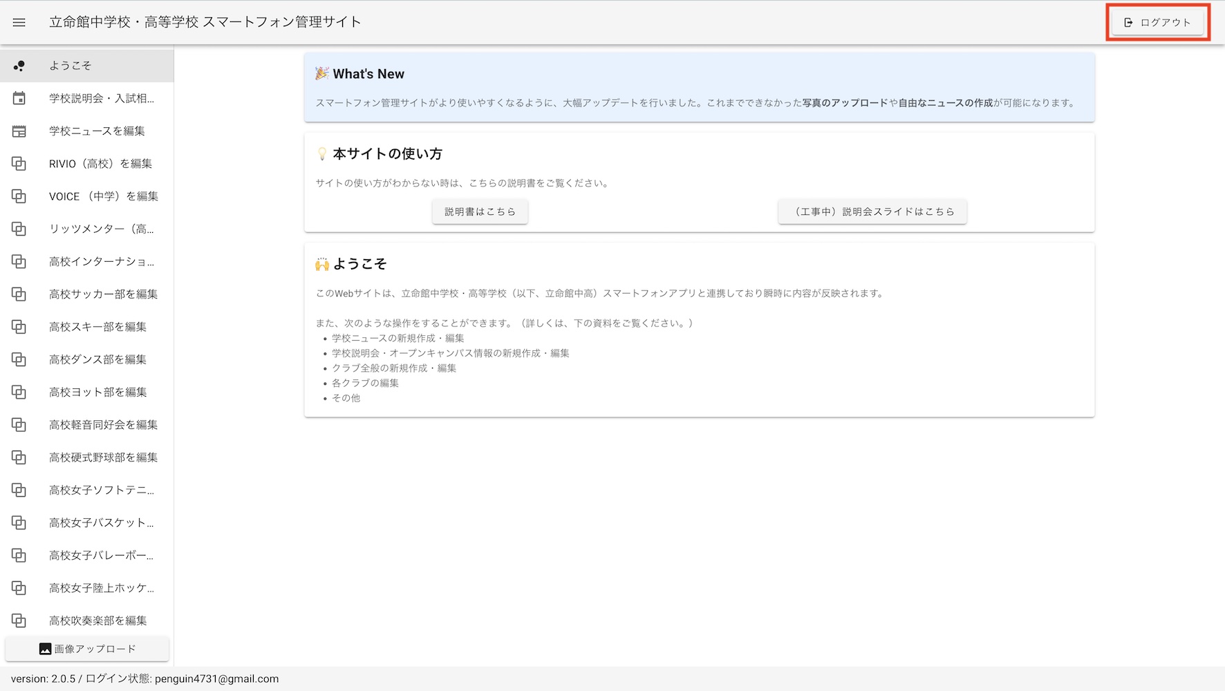The height and width of the screenshot is (691, 1225).
Task: Click the（工事中）説明会スライドはこちら button
Action: pyautogui.click(x=872, y=211)
